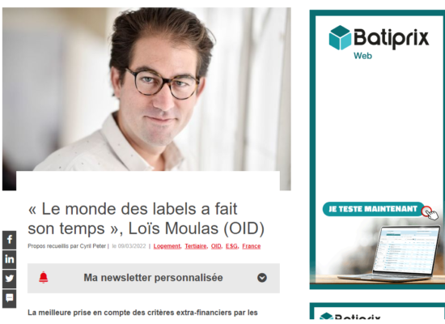
Task: Click the second Batiprix ad below
Action: pos(377,311)
